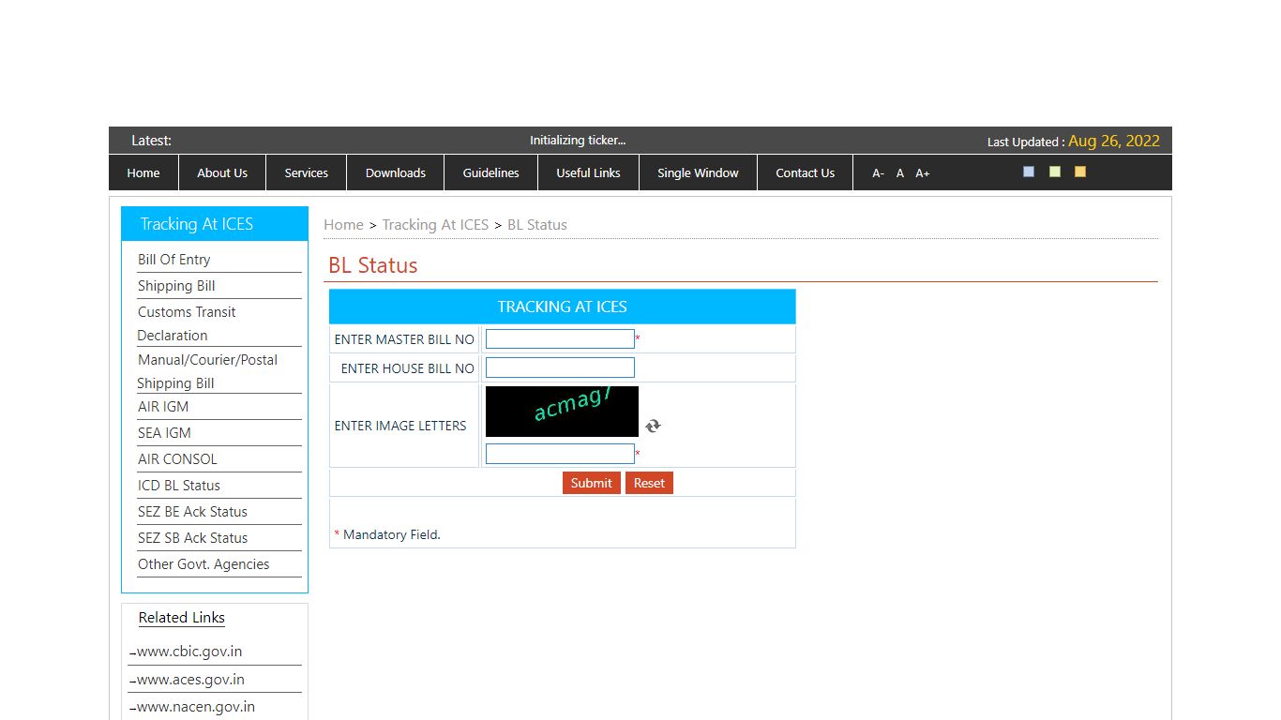Open the Guidelines menu
The height and width of the screenshot is (720, 1281).
click(x=491, y=172)
